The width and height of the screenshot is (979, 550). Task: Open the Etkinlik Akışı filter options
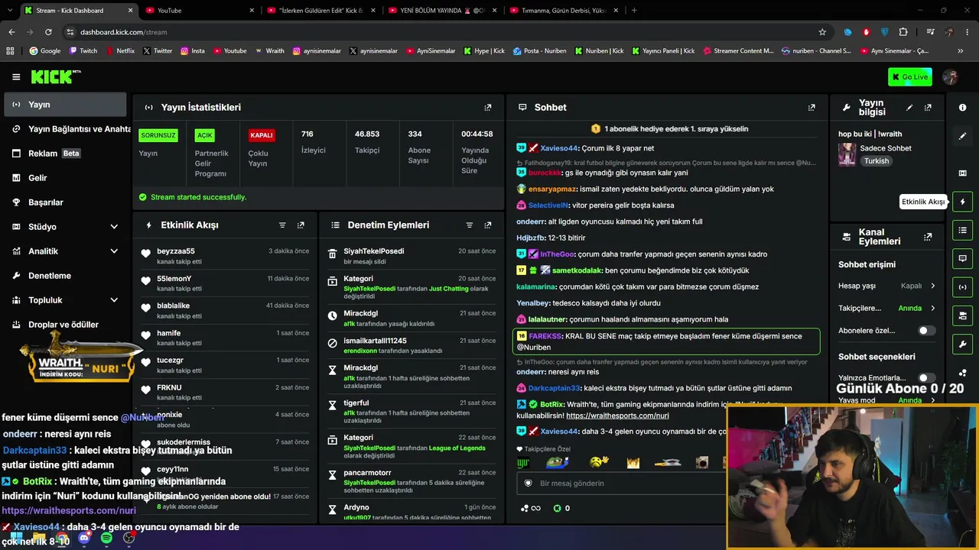pos(282,225)
